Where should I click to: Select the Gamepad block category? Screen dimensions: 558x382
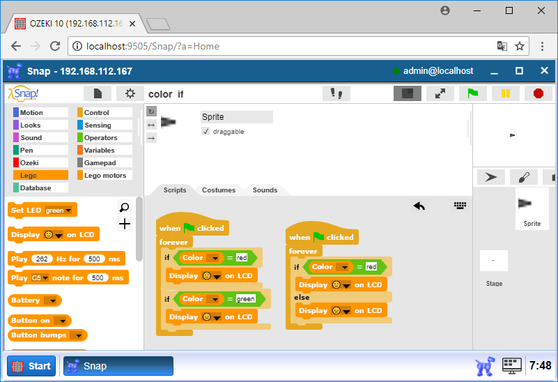pos(104,162)
